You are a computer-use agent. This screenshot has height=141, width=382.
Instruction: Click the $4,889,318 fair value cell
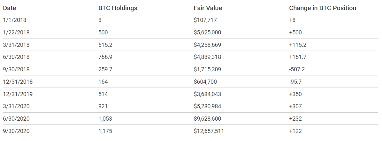click(x=207, y=57)
